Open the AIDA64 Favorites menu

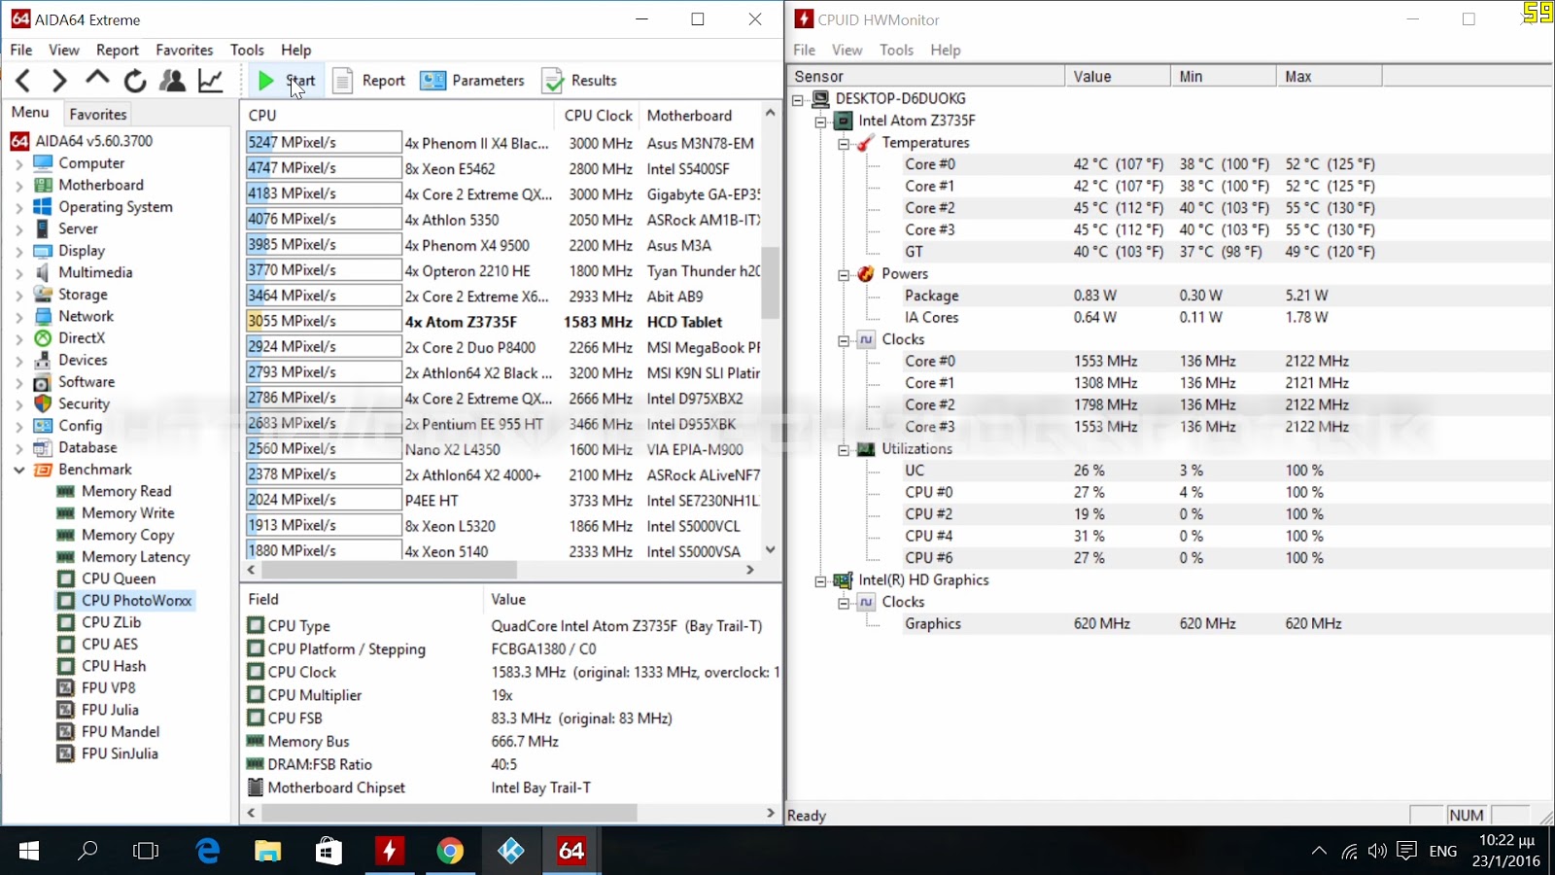point(185,50)
